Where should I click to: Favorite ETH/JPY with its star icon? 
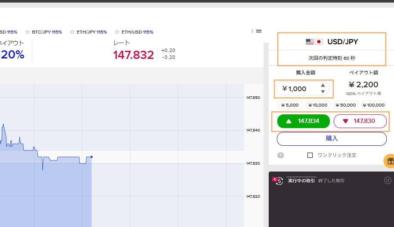coord(72,32)
